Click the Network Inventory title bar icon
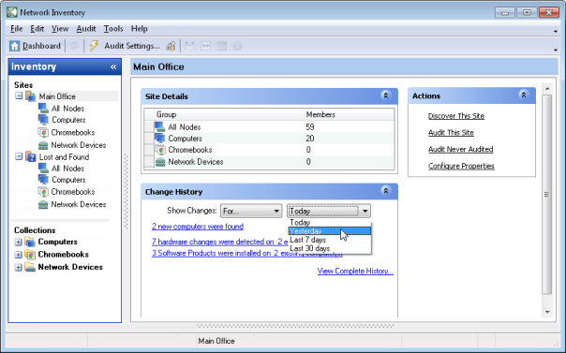 12,12
